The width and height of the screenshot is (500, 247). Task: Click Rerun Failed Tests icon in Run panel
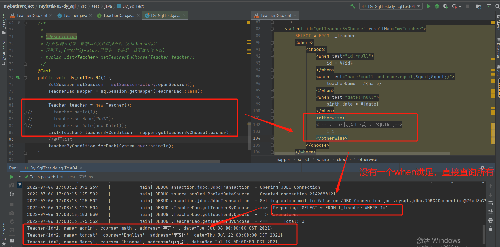coord(12,185)
